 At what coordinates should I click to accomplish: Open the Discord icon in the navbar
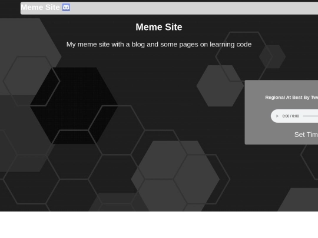click(66, 7)
